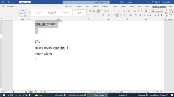
Task: Open the Home (الشريط الرئيسي) tab
Action: (159, 6)
